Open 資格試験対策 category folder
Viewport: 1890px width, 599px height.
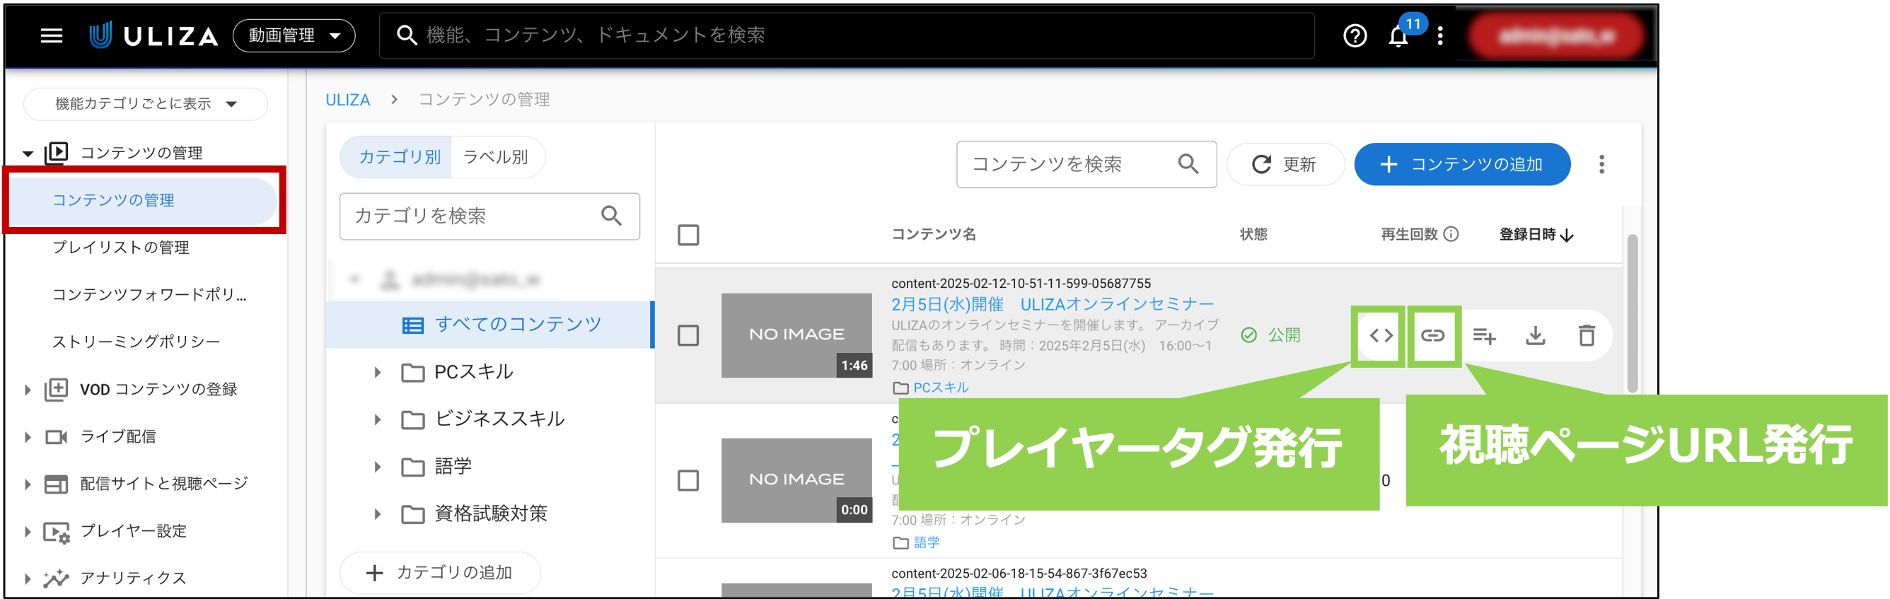coord(475,513)
